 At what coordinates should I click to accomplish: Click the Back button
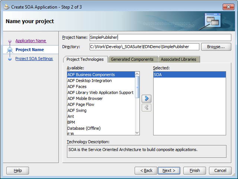[146, 170]
